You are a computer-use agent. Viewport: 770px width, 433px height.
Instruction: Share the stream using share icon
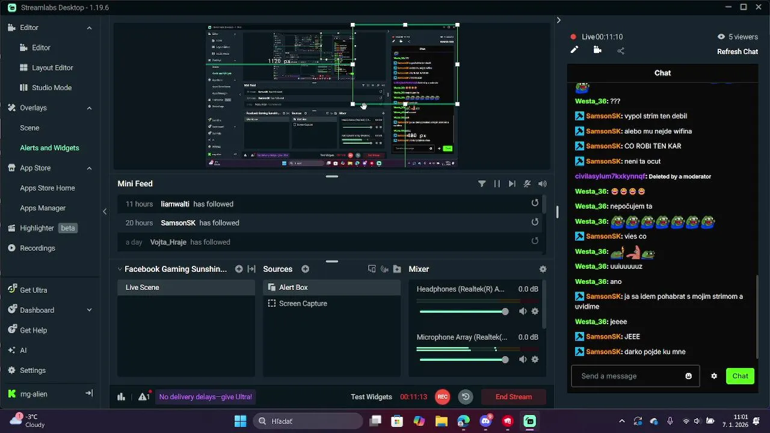621,51
